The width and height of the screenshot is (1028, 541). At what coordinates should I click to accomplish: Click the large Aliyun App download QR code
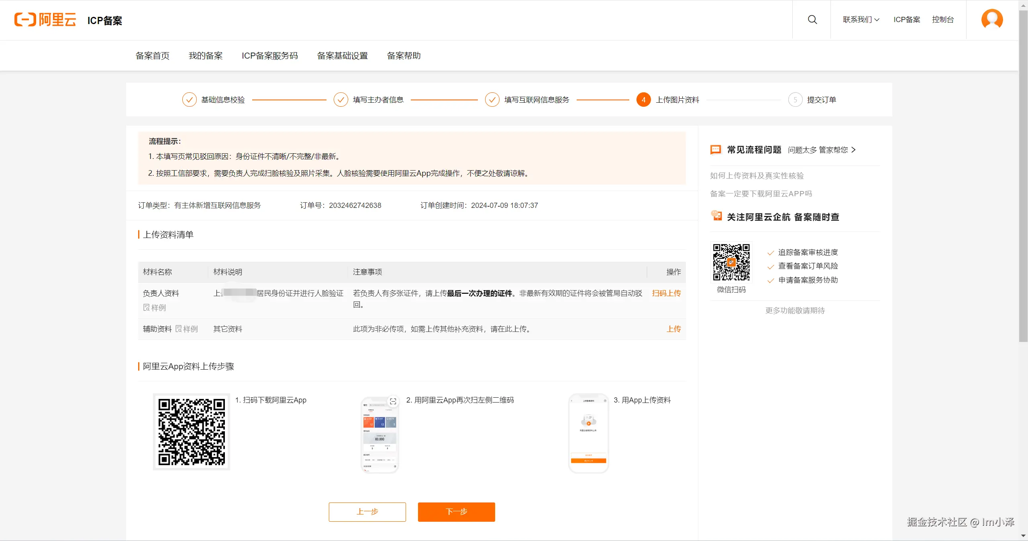192,432
